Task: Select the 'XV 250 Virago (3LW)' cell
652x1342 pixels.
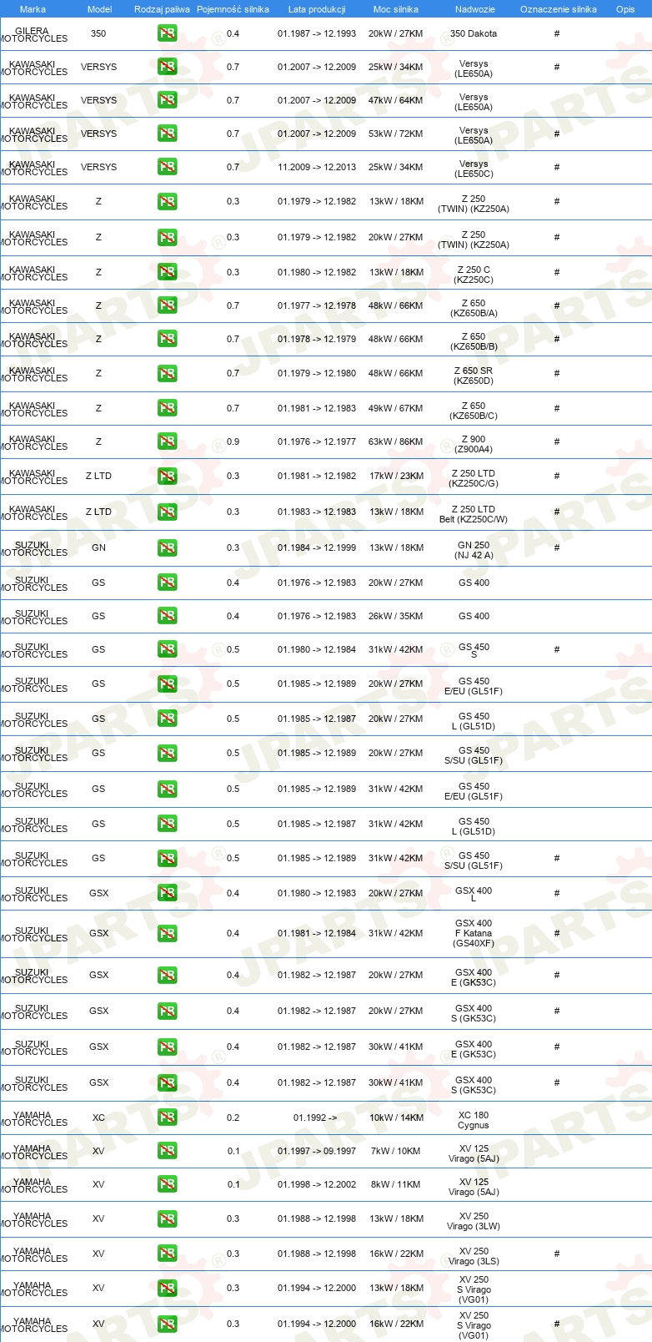Action: click(474, 1221)
